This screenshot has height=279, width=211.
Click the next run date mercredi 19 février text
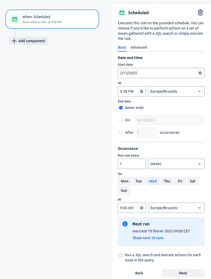tap(161, 231)
